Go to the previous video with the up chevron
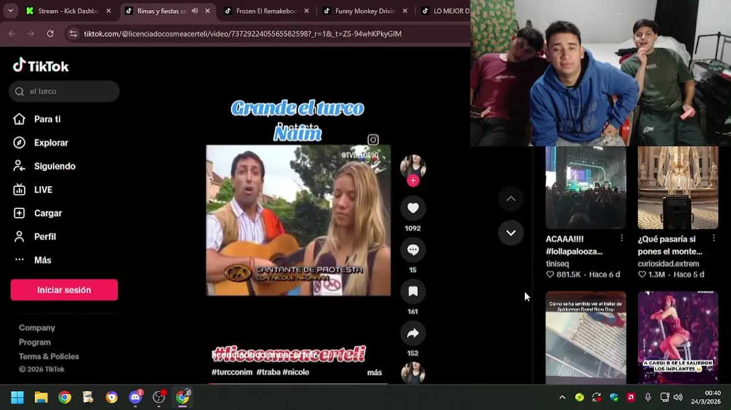Viewport: 731px width, 410px height. 511,199
